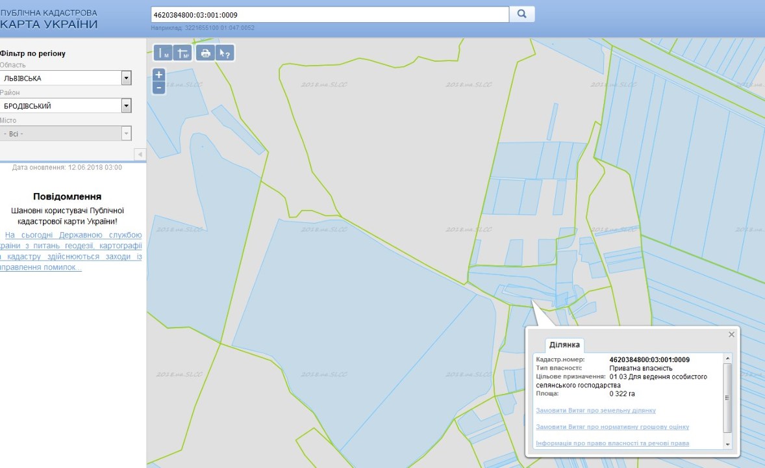Print the map with printer icon
The height and width of the screenshot is (468, 765).
point(205,53)
